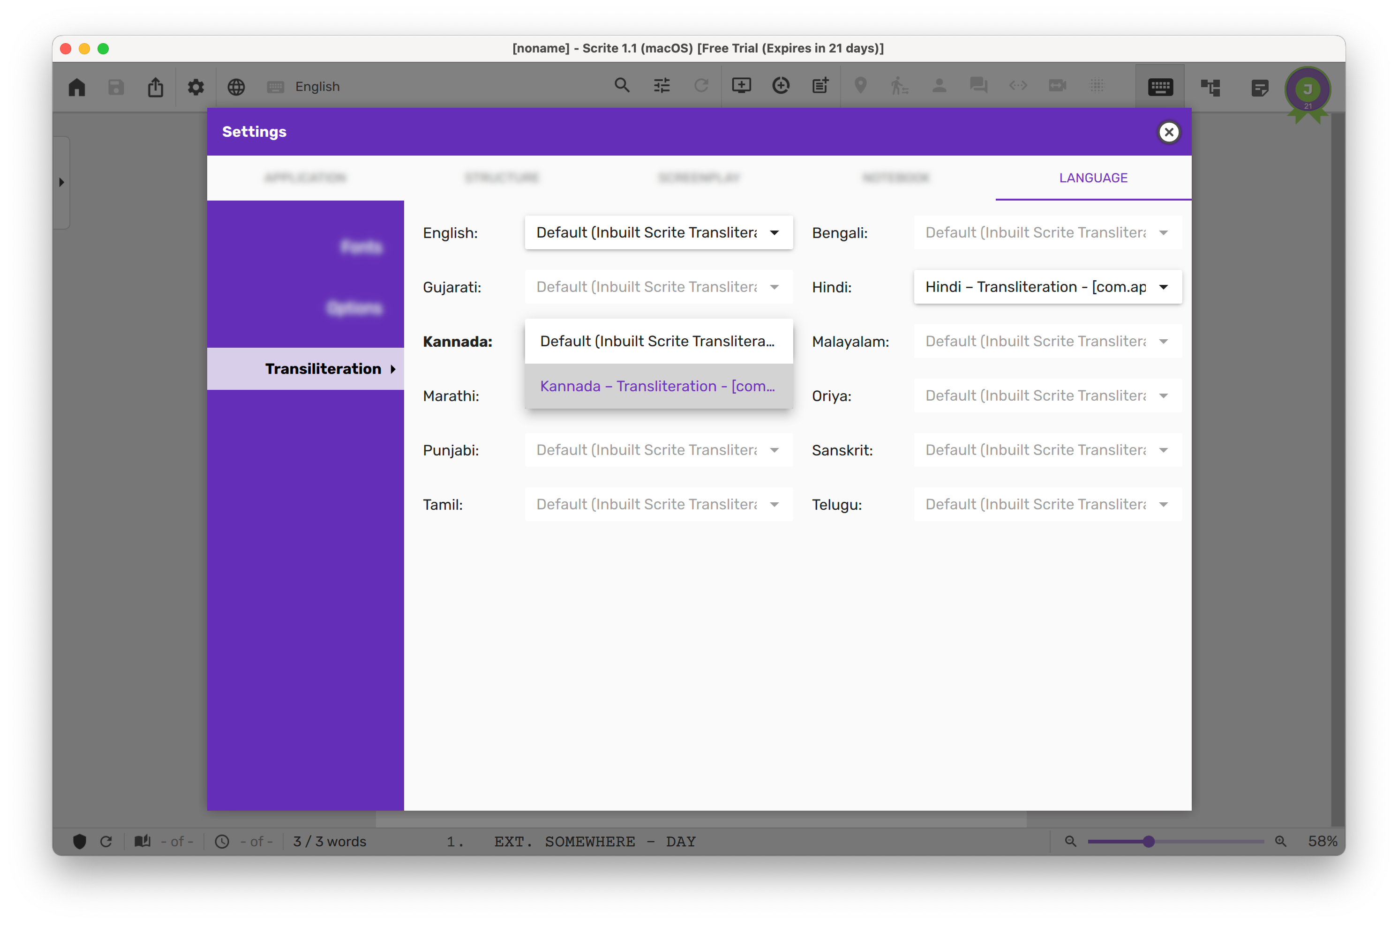
Task: Select the English language keyboard indicator
Action: coord(303,87)
